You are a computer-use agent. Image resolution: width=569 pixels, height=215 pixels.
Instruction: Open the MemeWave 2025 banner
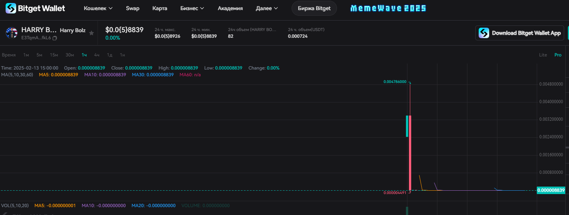[x=388, y=8]
